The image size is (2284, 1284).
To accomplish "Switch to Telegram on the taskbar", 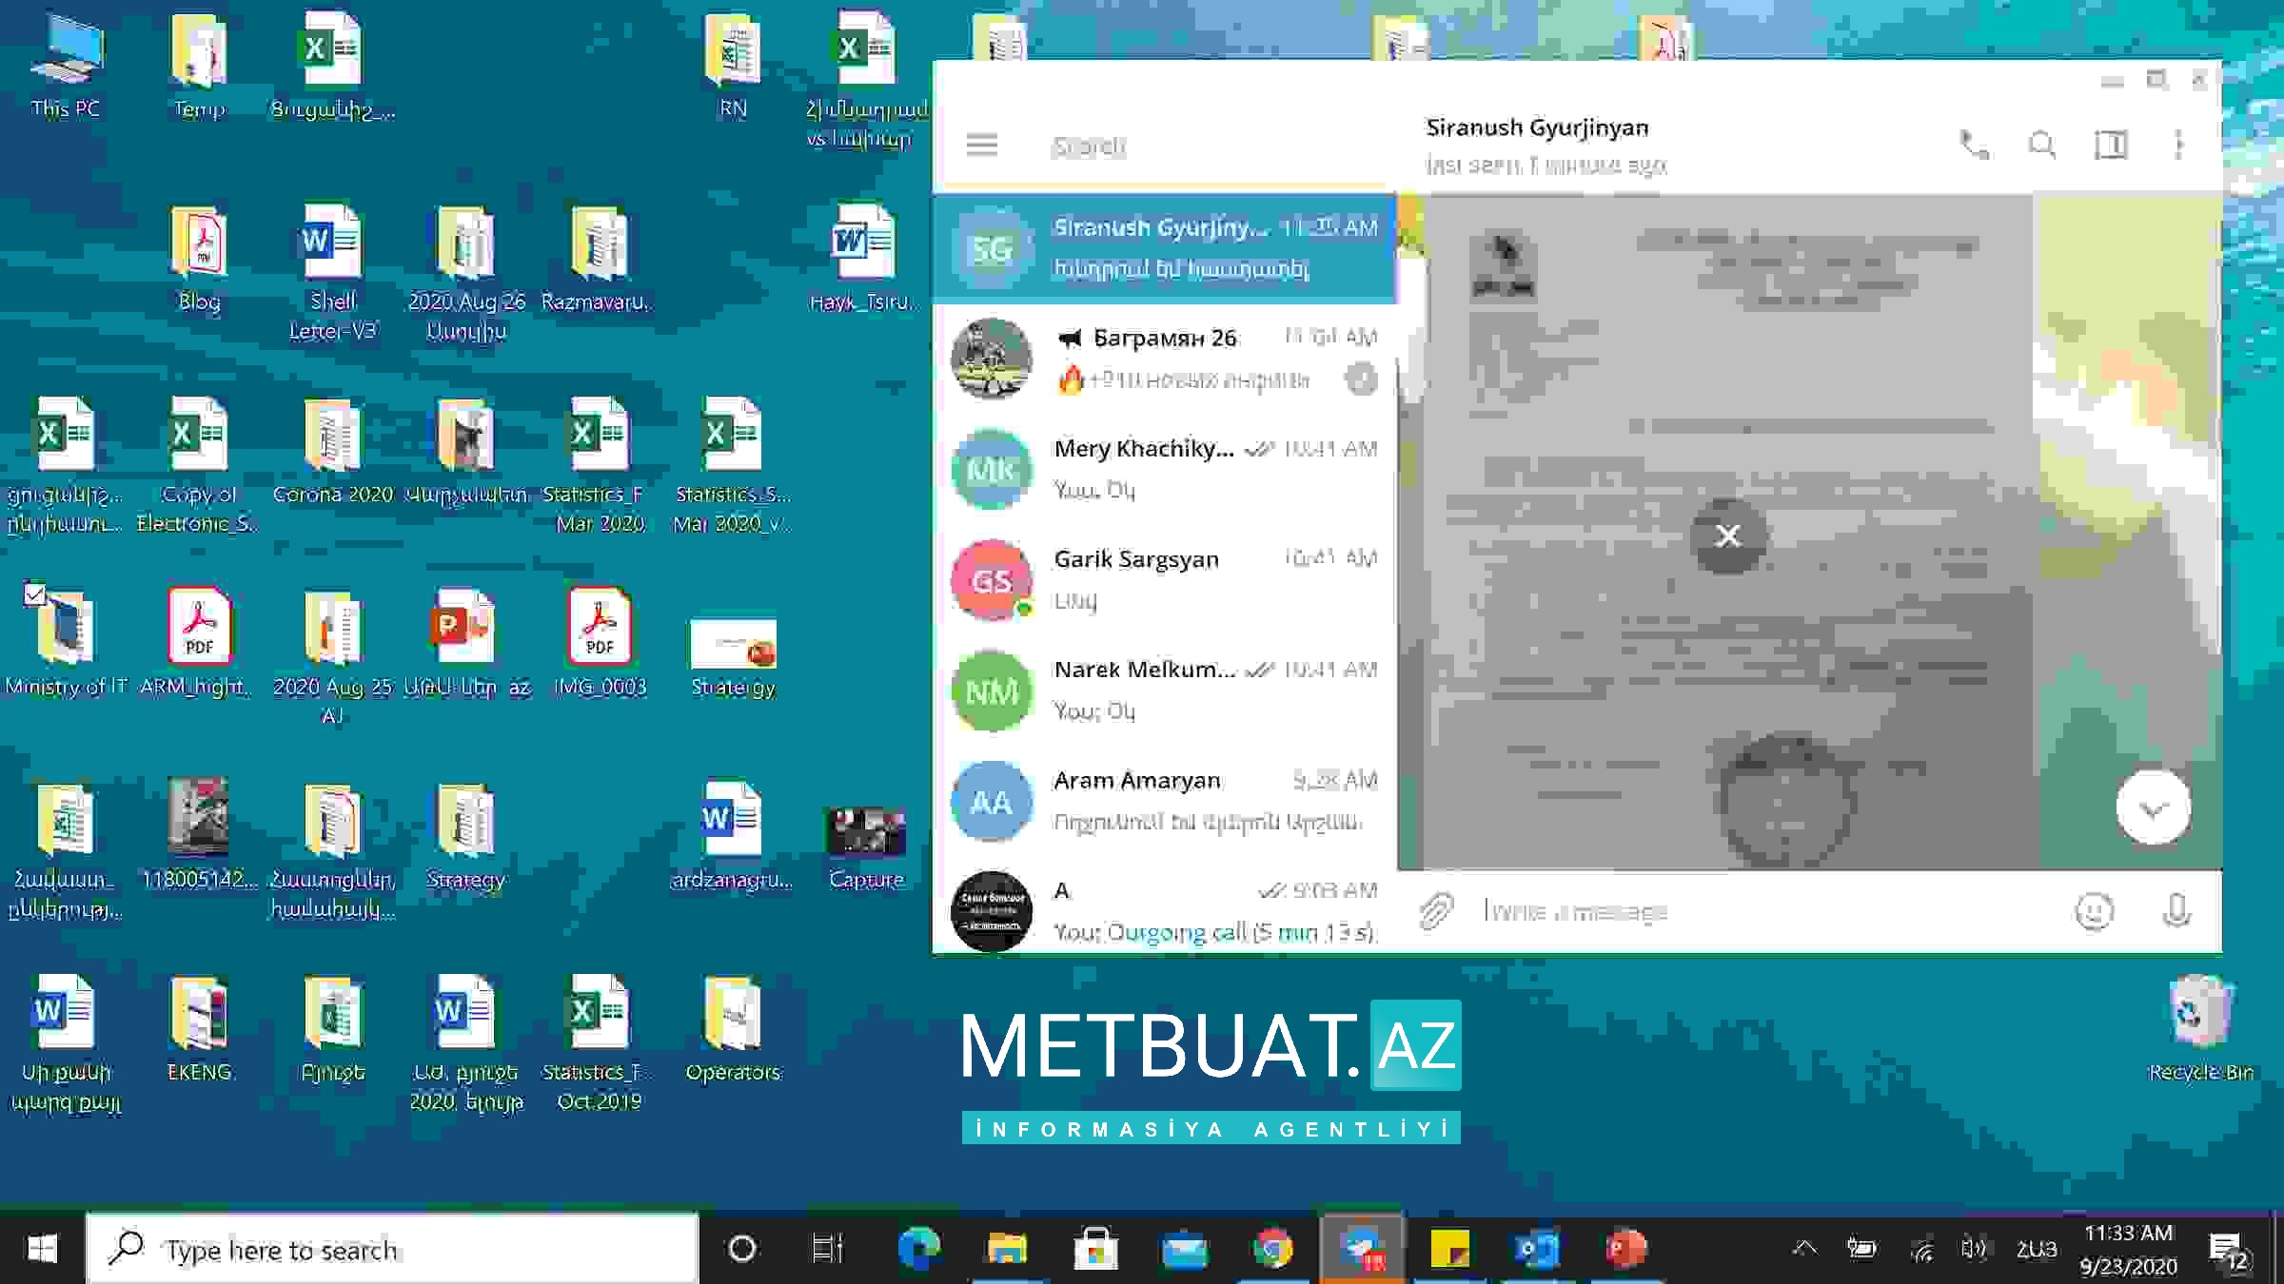I will click(1361, 1249).
